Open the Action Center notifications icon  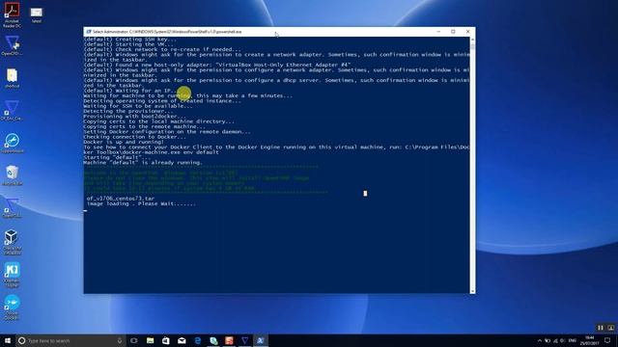[x=607, y=340]
